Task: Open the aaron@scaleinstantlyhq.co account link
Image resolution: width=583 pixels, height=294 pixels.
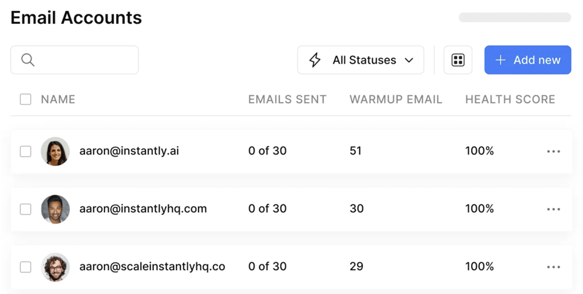Action: point(152,267)
